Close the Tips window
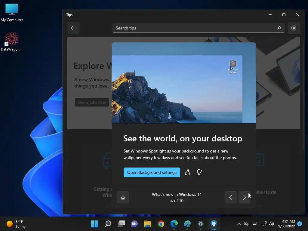Screen dimensions: 308x231 pos(298,15)
